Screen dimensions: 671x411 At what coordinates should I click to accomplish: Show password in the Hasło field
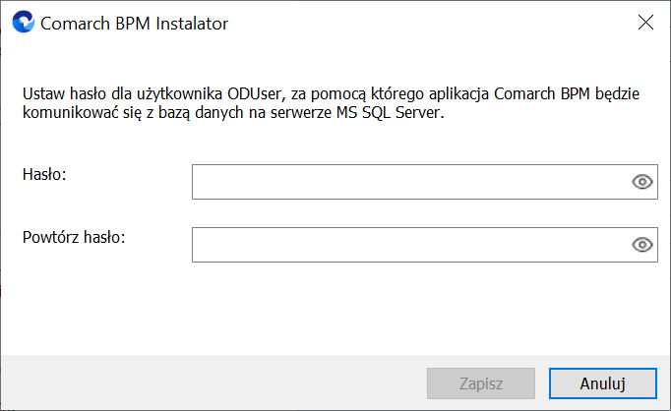click(x=641, y=182)
